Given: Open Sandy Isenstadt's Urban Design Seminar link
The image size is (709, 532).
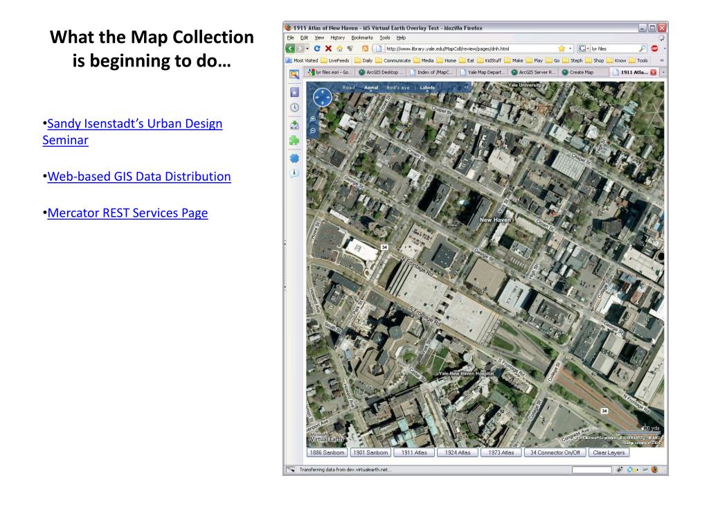Looking at the screenshot, I should pos(132,132).
